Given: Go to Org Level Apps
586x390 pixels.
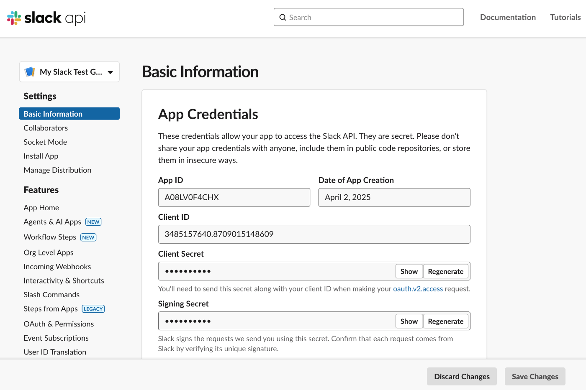Looking at the screenshot, I should pyautogui.click(x=49, y=252).
